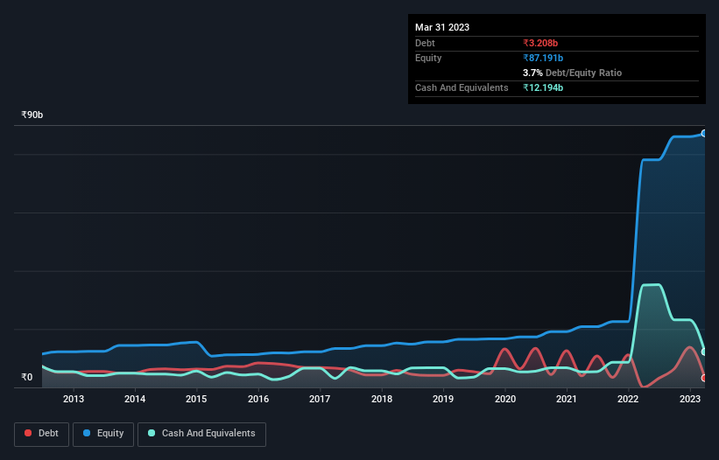Click the 2015 x-axis label
The width and height of the screenshot is (719, 460).
click(x=196, y=399)
